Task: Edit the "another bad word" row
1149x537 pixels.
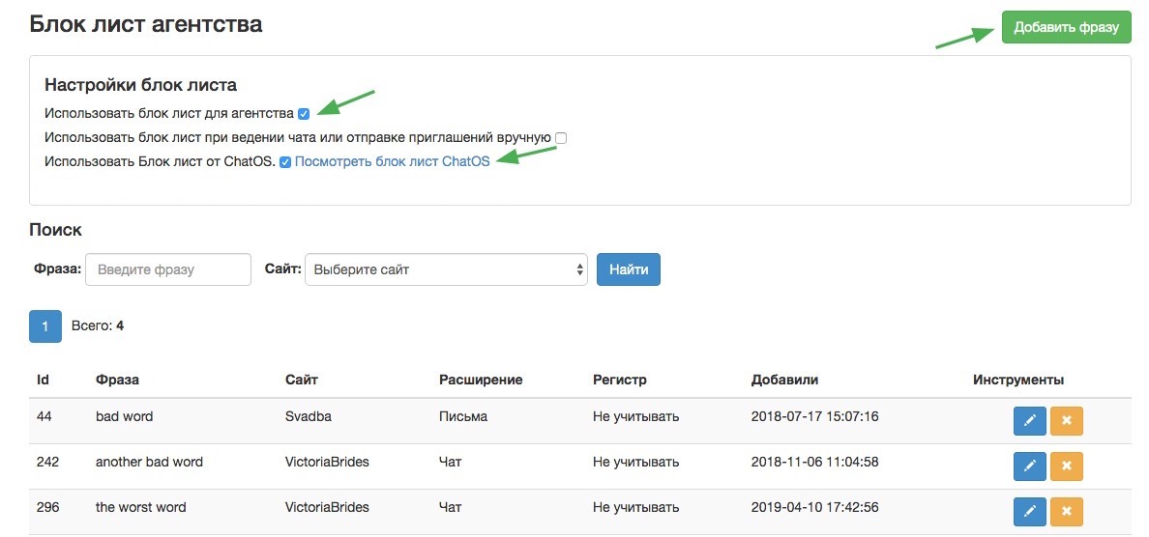Action: (1030, 466)
